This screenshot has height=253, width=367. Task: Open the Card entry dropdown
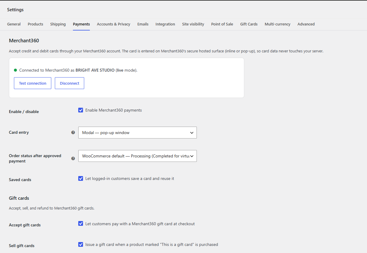(x=138, y=133)
